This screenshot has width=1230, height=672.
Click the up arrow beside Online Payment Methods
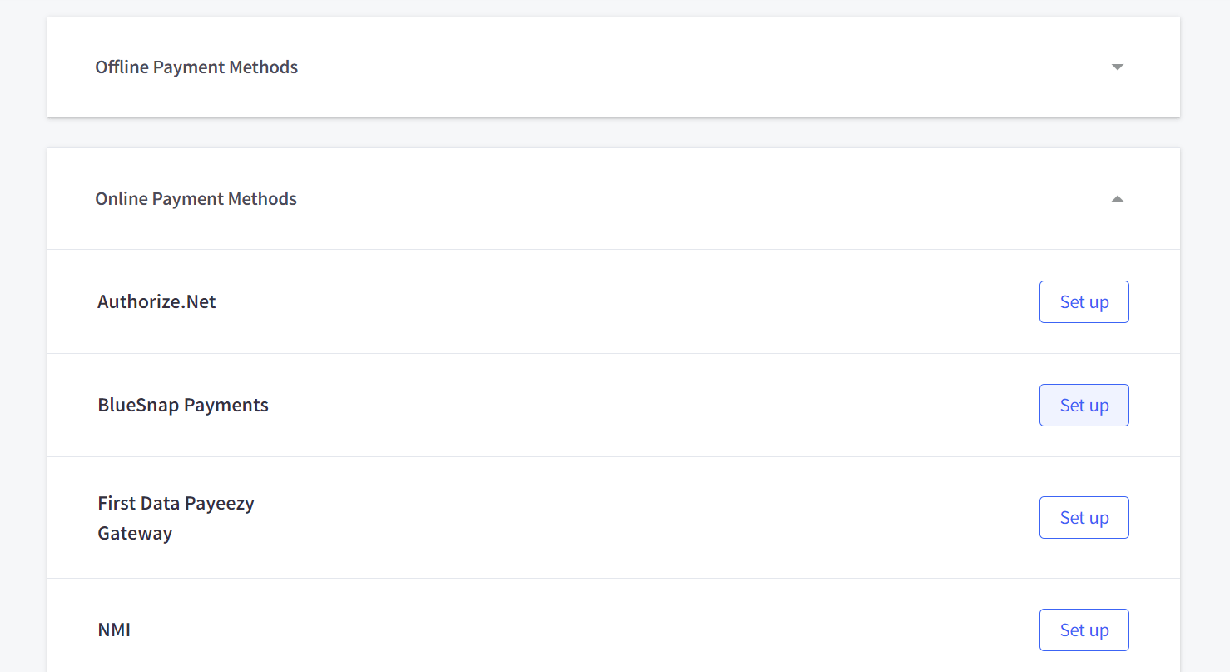pyautogui.click(x=1118, y=199)
